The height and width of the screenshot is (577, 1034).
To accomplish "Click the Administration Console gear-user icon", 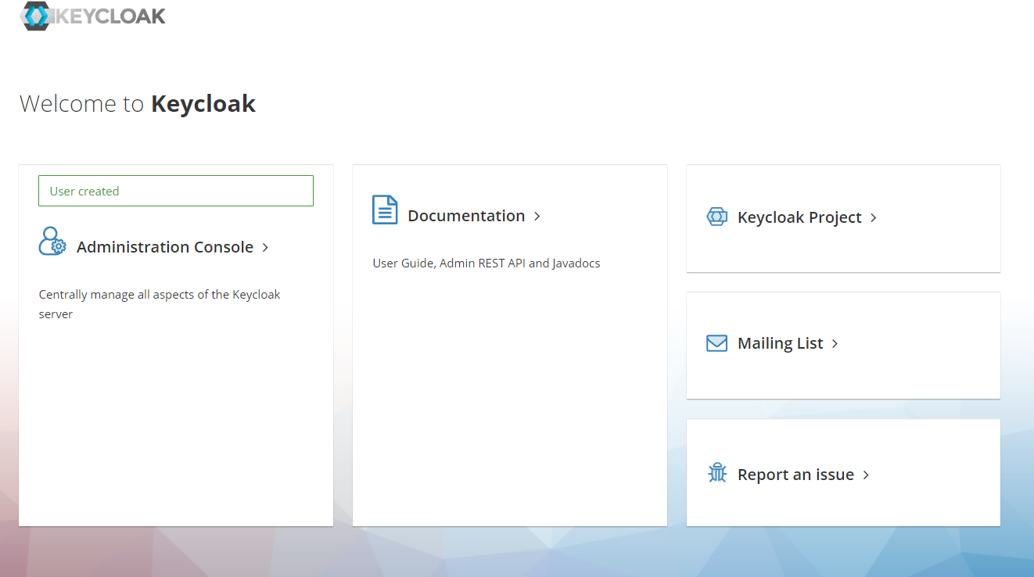I will 52,242.
